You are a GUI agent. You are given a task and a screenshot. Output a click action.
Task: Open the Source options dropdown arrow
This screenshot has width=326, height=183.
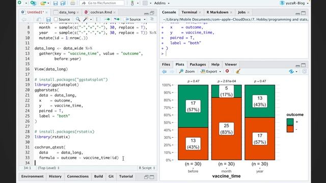tap(145, 19)
